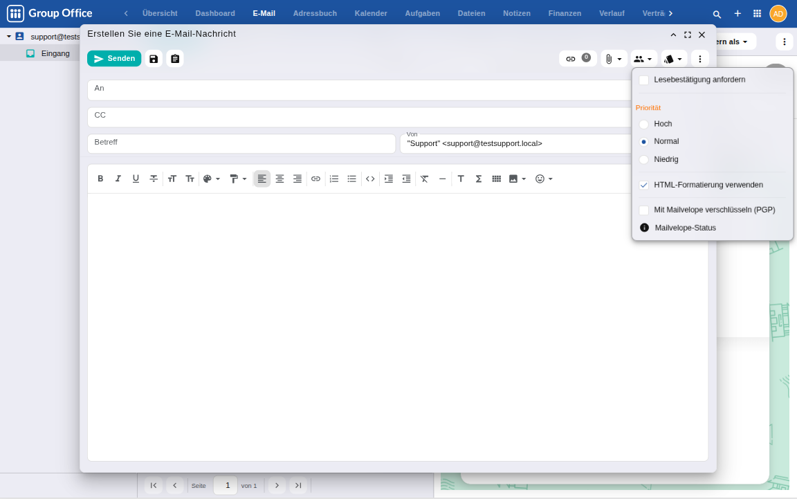Increase paragraph indent

388,179
